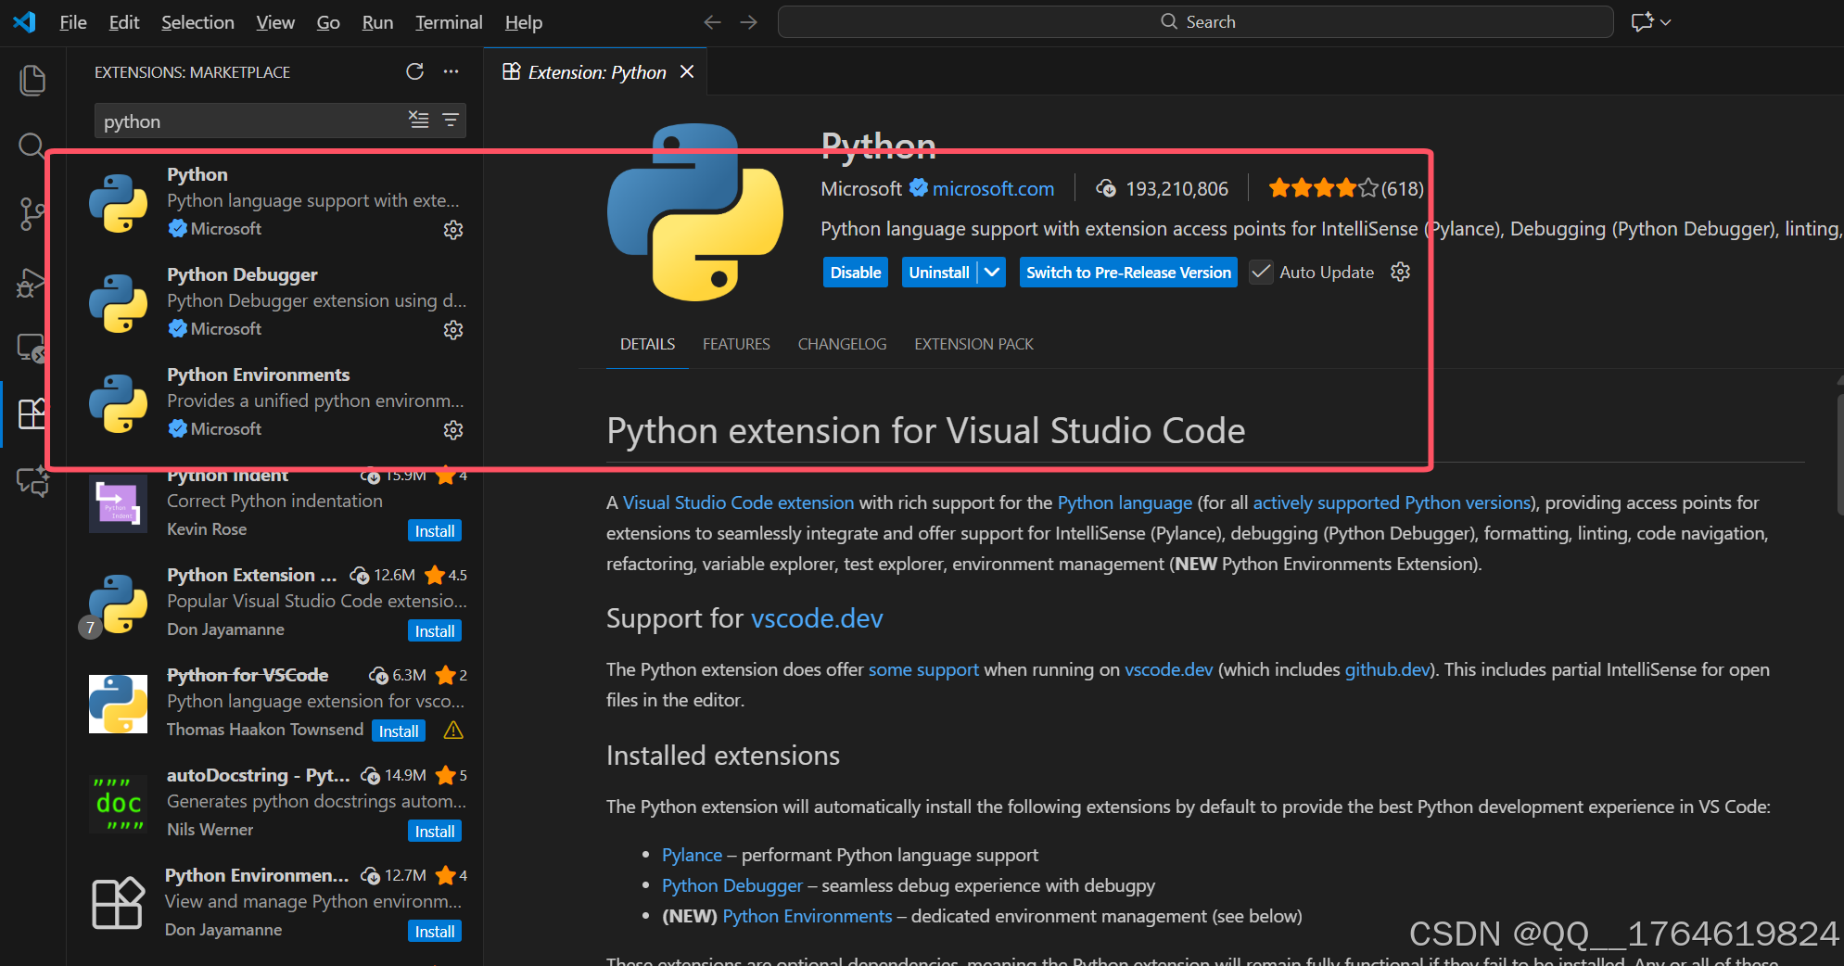Image resolution: width=1844 pixels, height=966 pixels.
Task: Open the Explorer view in activity bar
Action: pos(32,81)
